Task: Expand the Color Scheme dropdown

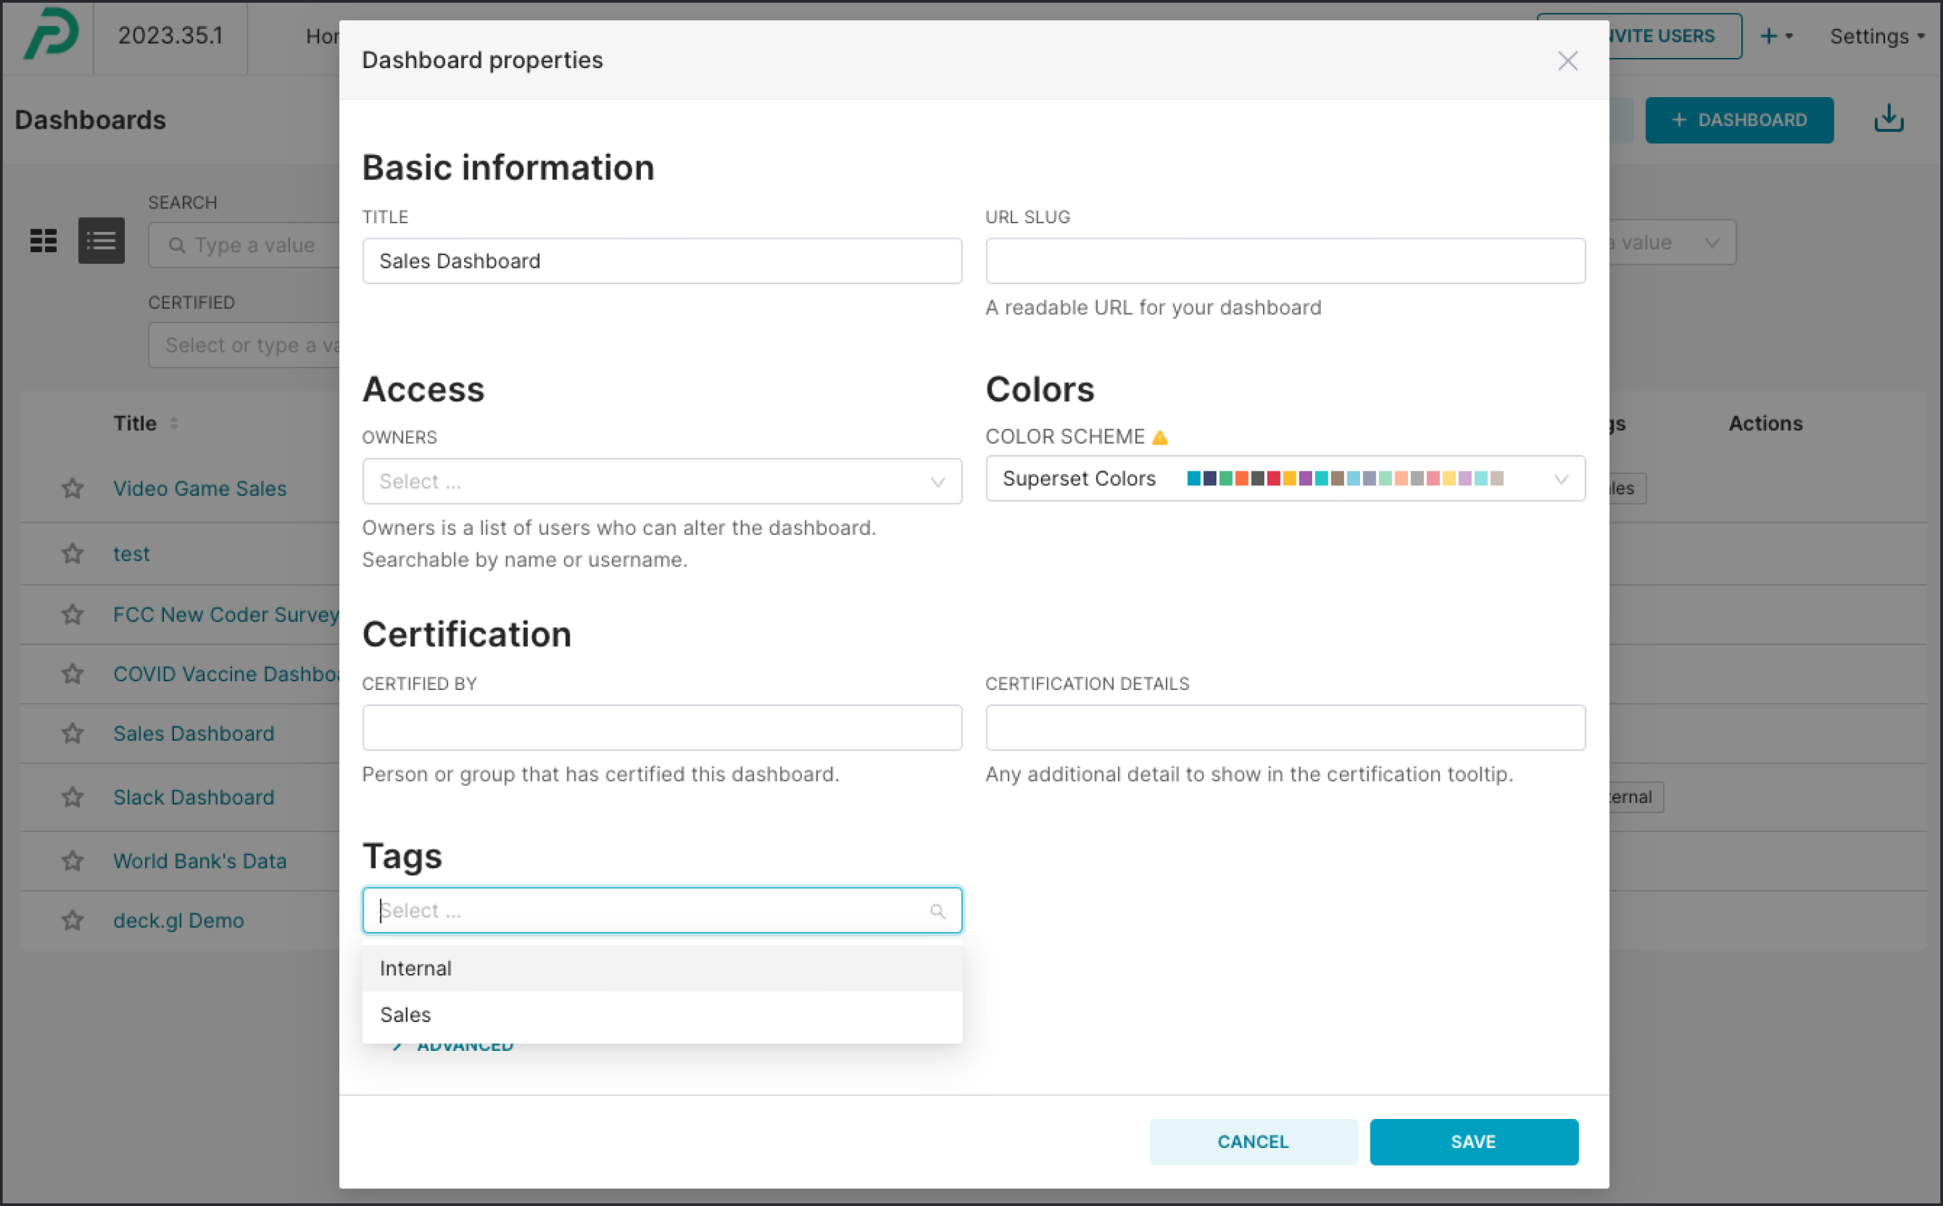Action: point(1560,479)
